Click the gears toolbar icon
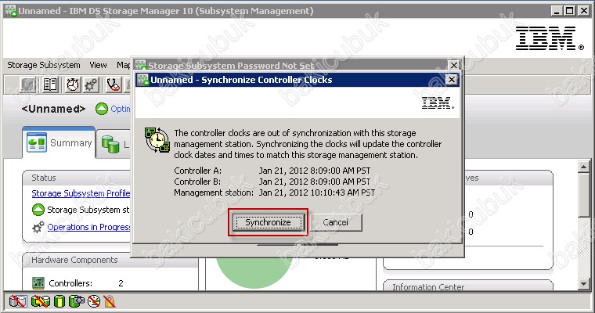Screen dimensions: 595x313 point(91,85)
